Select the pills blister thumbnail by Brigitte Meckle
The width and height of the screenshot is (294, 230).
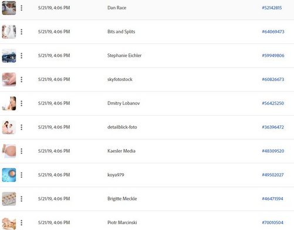coord(9,199)
